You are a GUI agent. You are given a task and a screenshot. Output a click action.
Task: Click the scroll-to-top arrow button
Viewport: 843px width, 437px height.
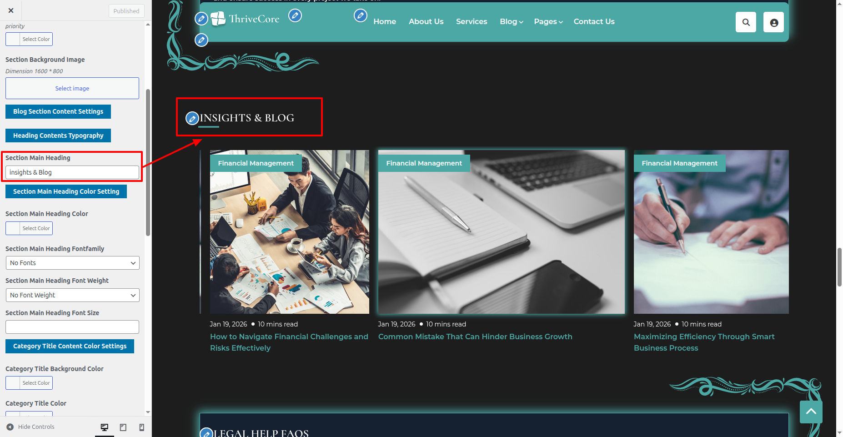pyautogui.click(x=811, y=412)
